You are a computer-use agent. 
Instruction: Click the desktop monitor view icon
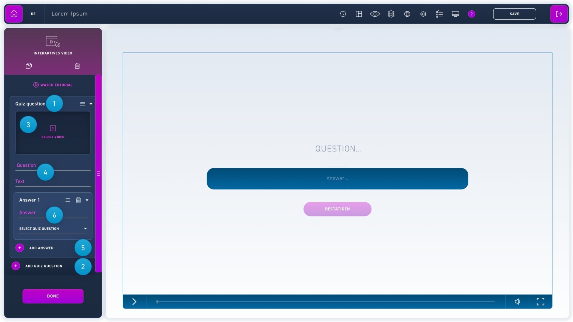[455, 14]
